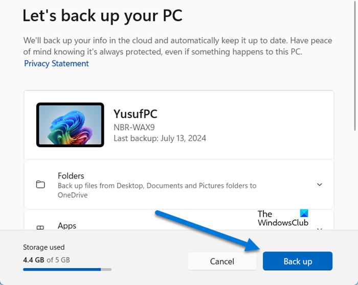Click the Last backup date text

[x=160, y=138]
